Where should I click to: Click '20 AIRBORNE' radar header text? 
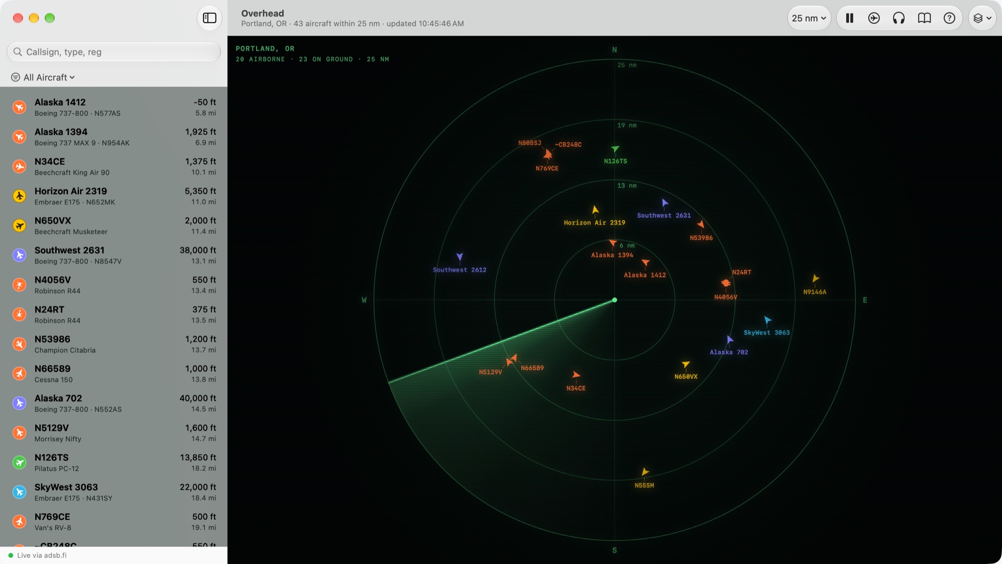260,59
